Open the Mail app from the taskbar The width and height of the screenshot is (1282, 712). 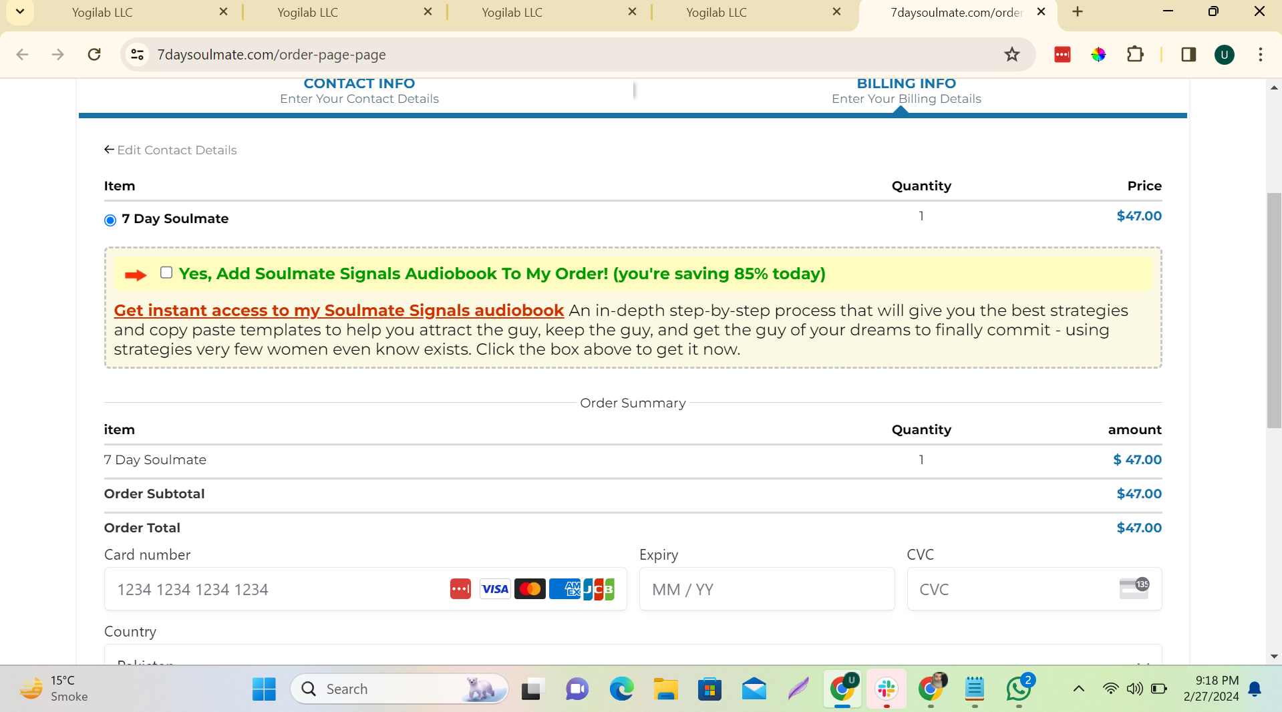(754, 689)
